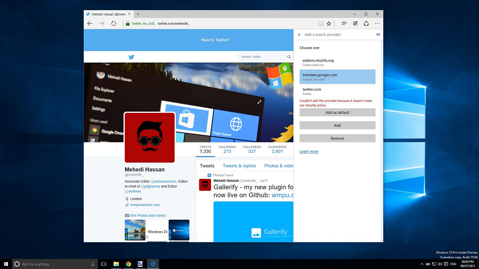Select twitter.com search provider
This screenshot has height=269, width=479.
337,91
